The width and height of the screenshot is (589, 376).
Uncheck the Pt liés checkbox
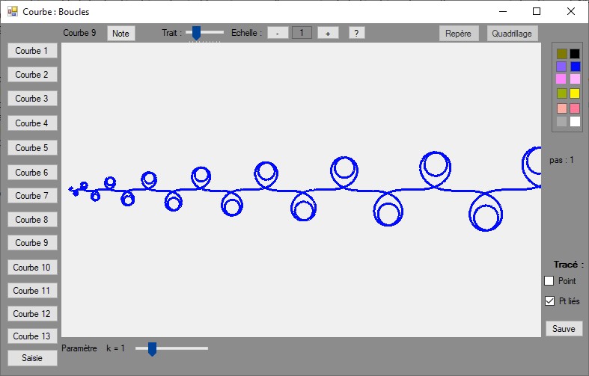[x=549, y=301]
